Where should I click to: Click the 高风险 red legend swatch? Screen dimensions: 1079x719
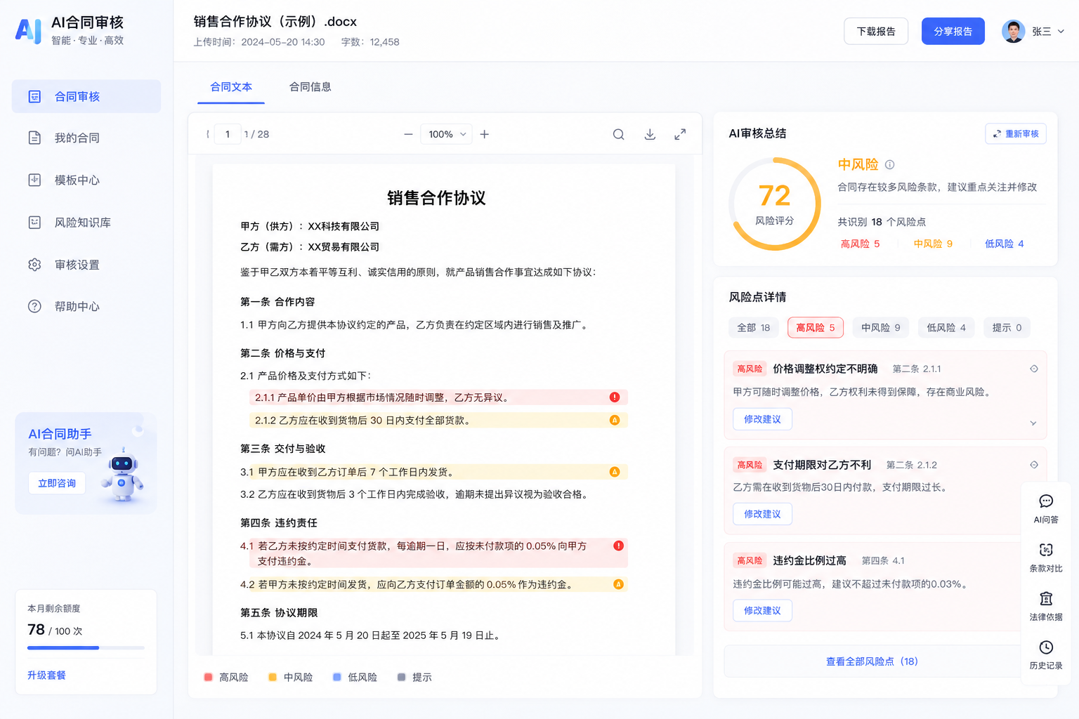(208, 677)
